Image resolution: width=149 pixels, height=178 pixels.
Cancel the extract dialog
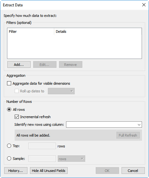[133, 170]
